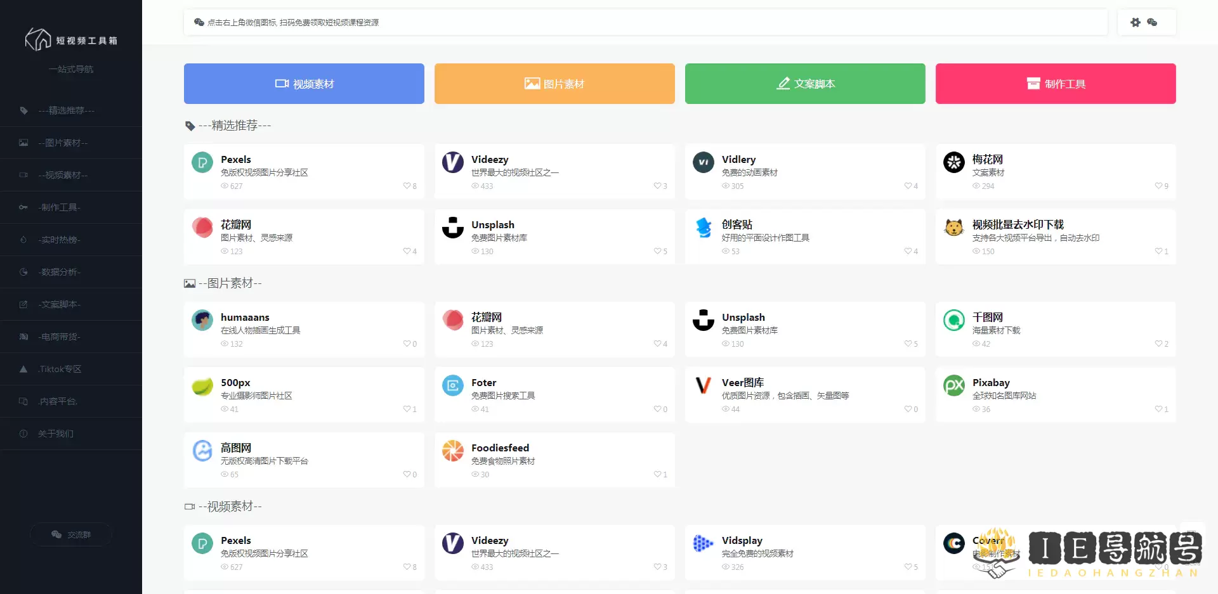
Task: Select 电商带货 sidebar menu item
Action: (x=60, y=337)
